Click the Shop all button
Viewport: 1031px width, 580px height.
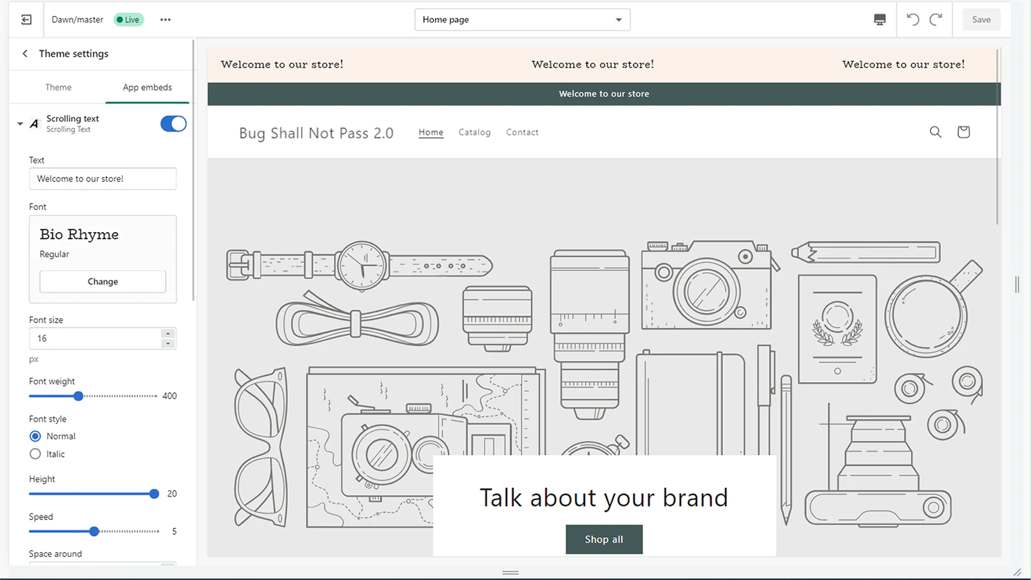coord(604,539)
